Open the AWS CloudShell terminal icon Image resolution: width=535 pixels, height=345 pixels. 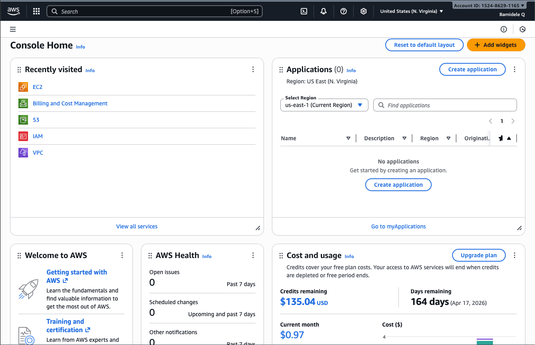(304, 11)
